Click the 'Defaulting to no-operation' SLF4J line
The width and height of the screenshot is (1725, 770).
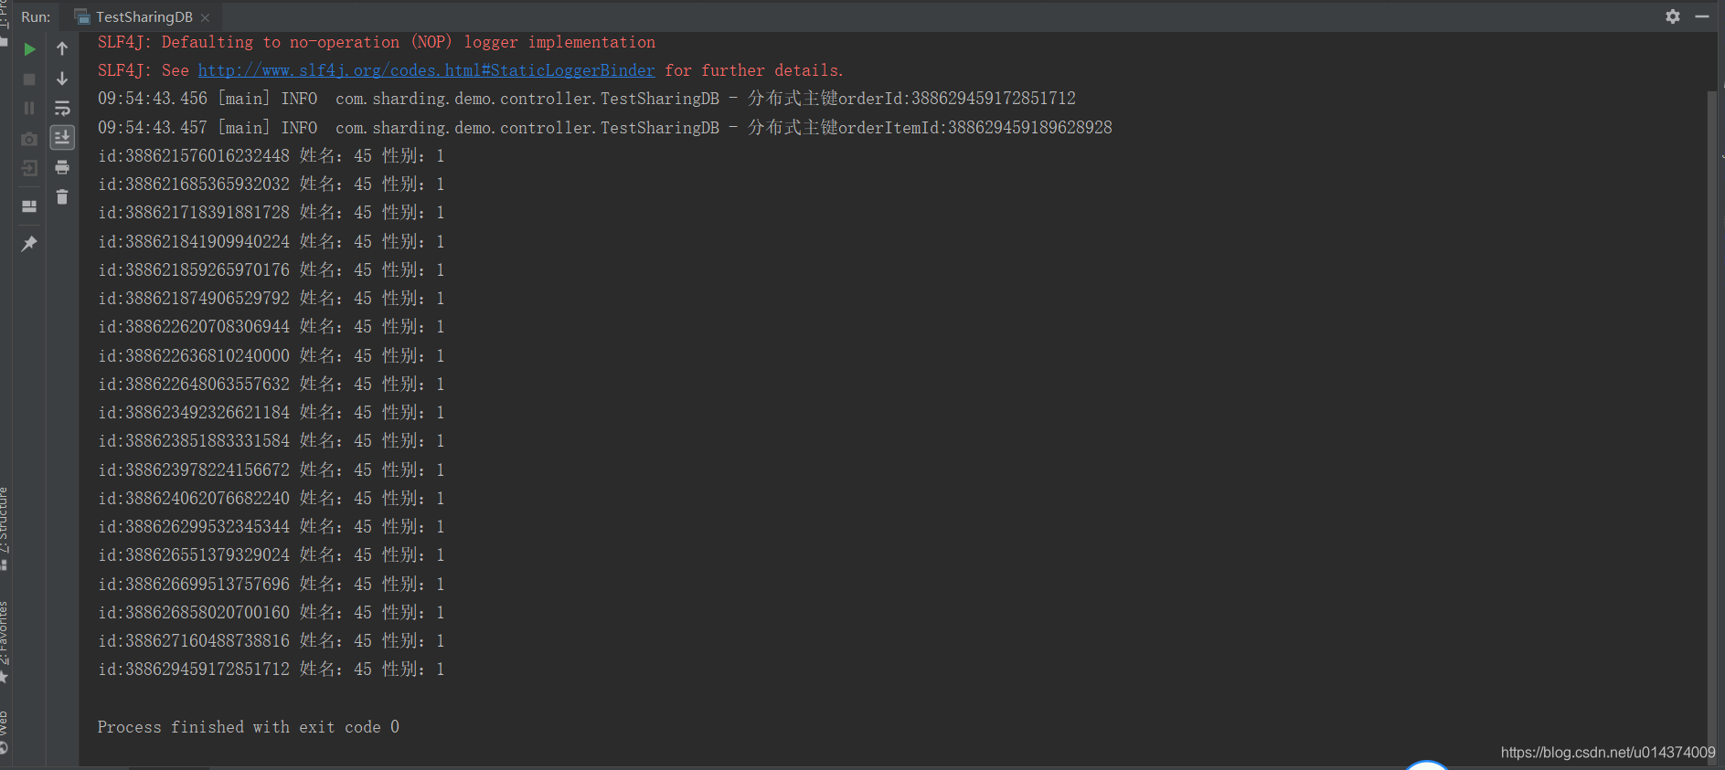tap(377, 42)
